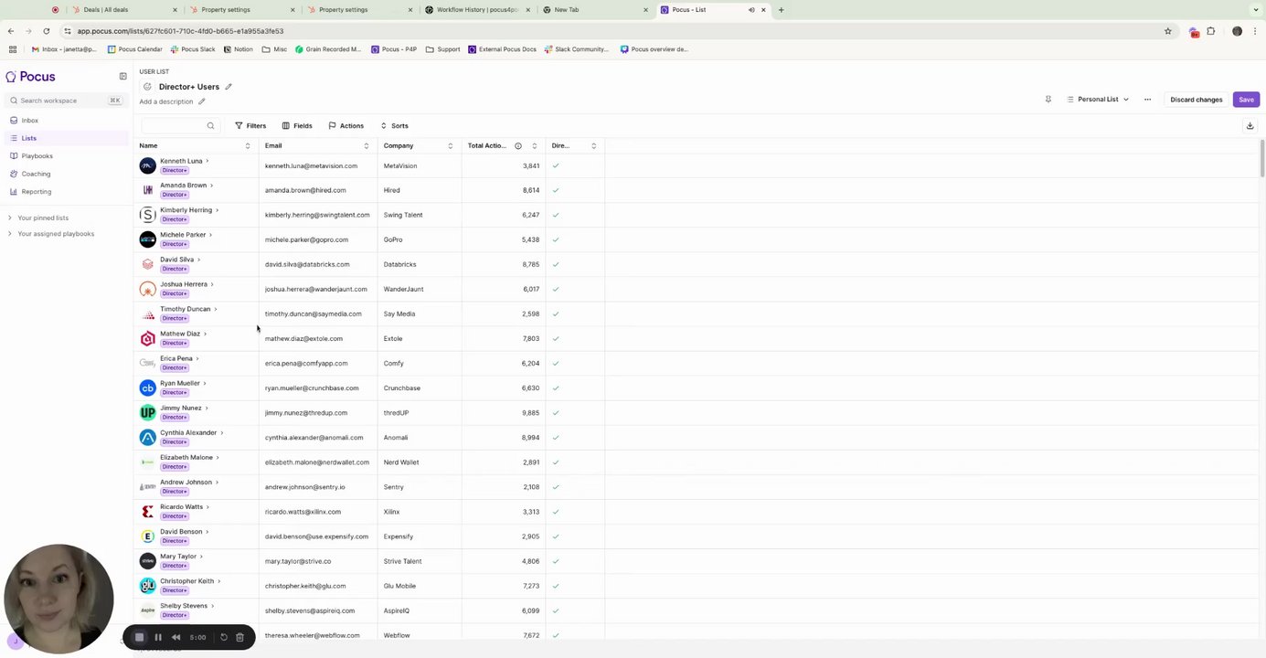Open the Personal List dropdown
Image resolution: width=1266 pixels, height=658 pixels.
[1098, 100]
